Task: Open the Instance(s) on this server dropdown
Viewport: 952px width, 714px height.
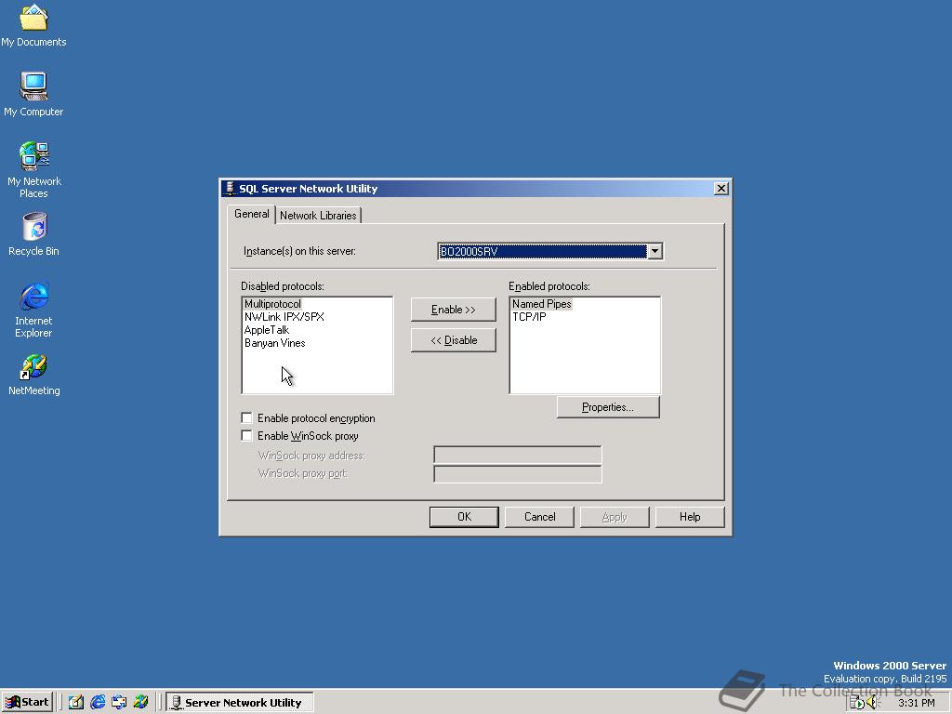Action: click(654, 251)
